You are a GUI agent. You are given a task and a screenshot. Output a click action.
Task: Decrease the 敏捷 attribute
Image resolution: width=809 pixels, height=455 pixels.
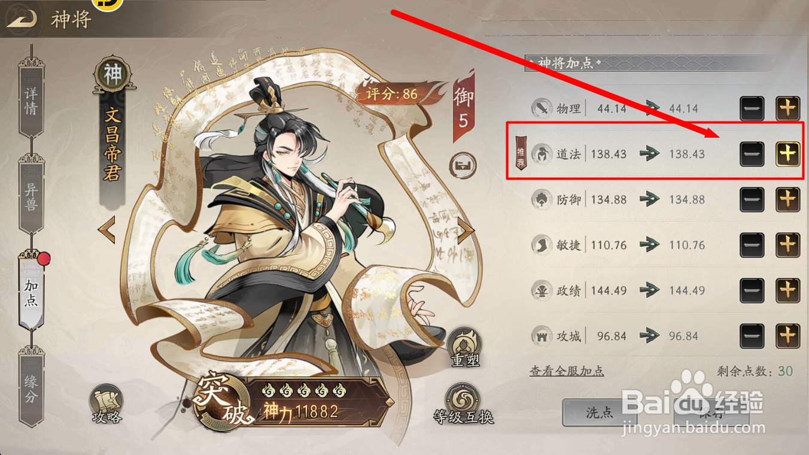[x=752, y=245]
